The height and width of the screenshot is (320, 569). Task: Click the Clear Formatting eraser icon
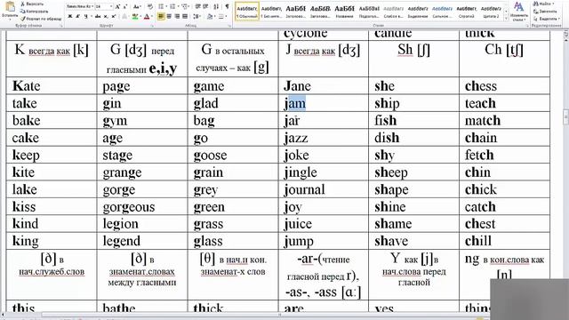(x=150, y=6)
